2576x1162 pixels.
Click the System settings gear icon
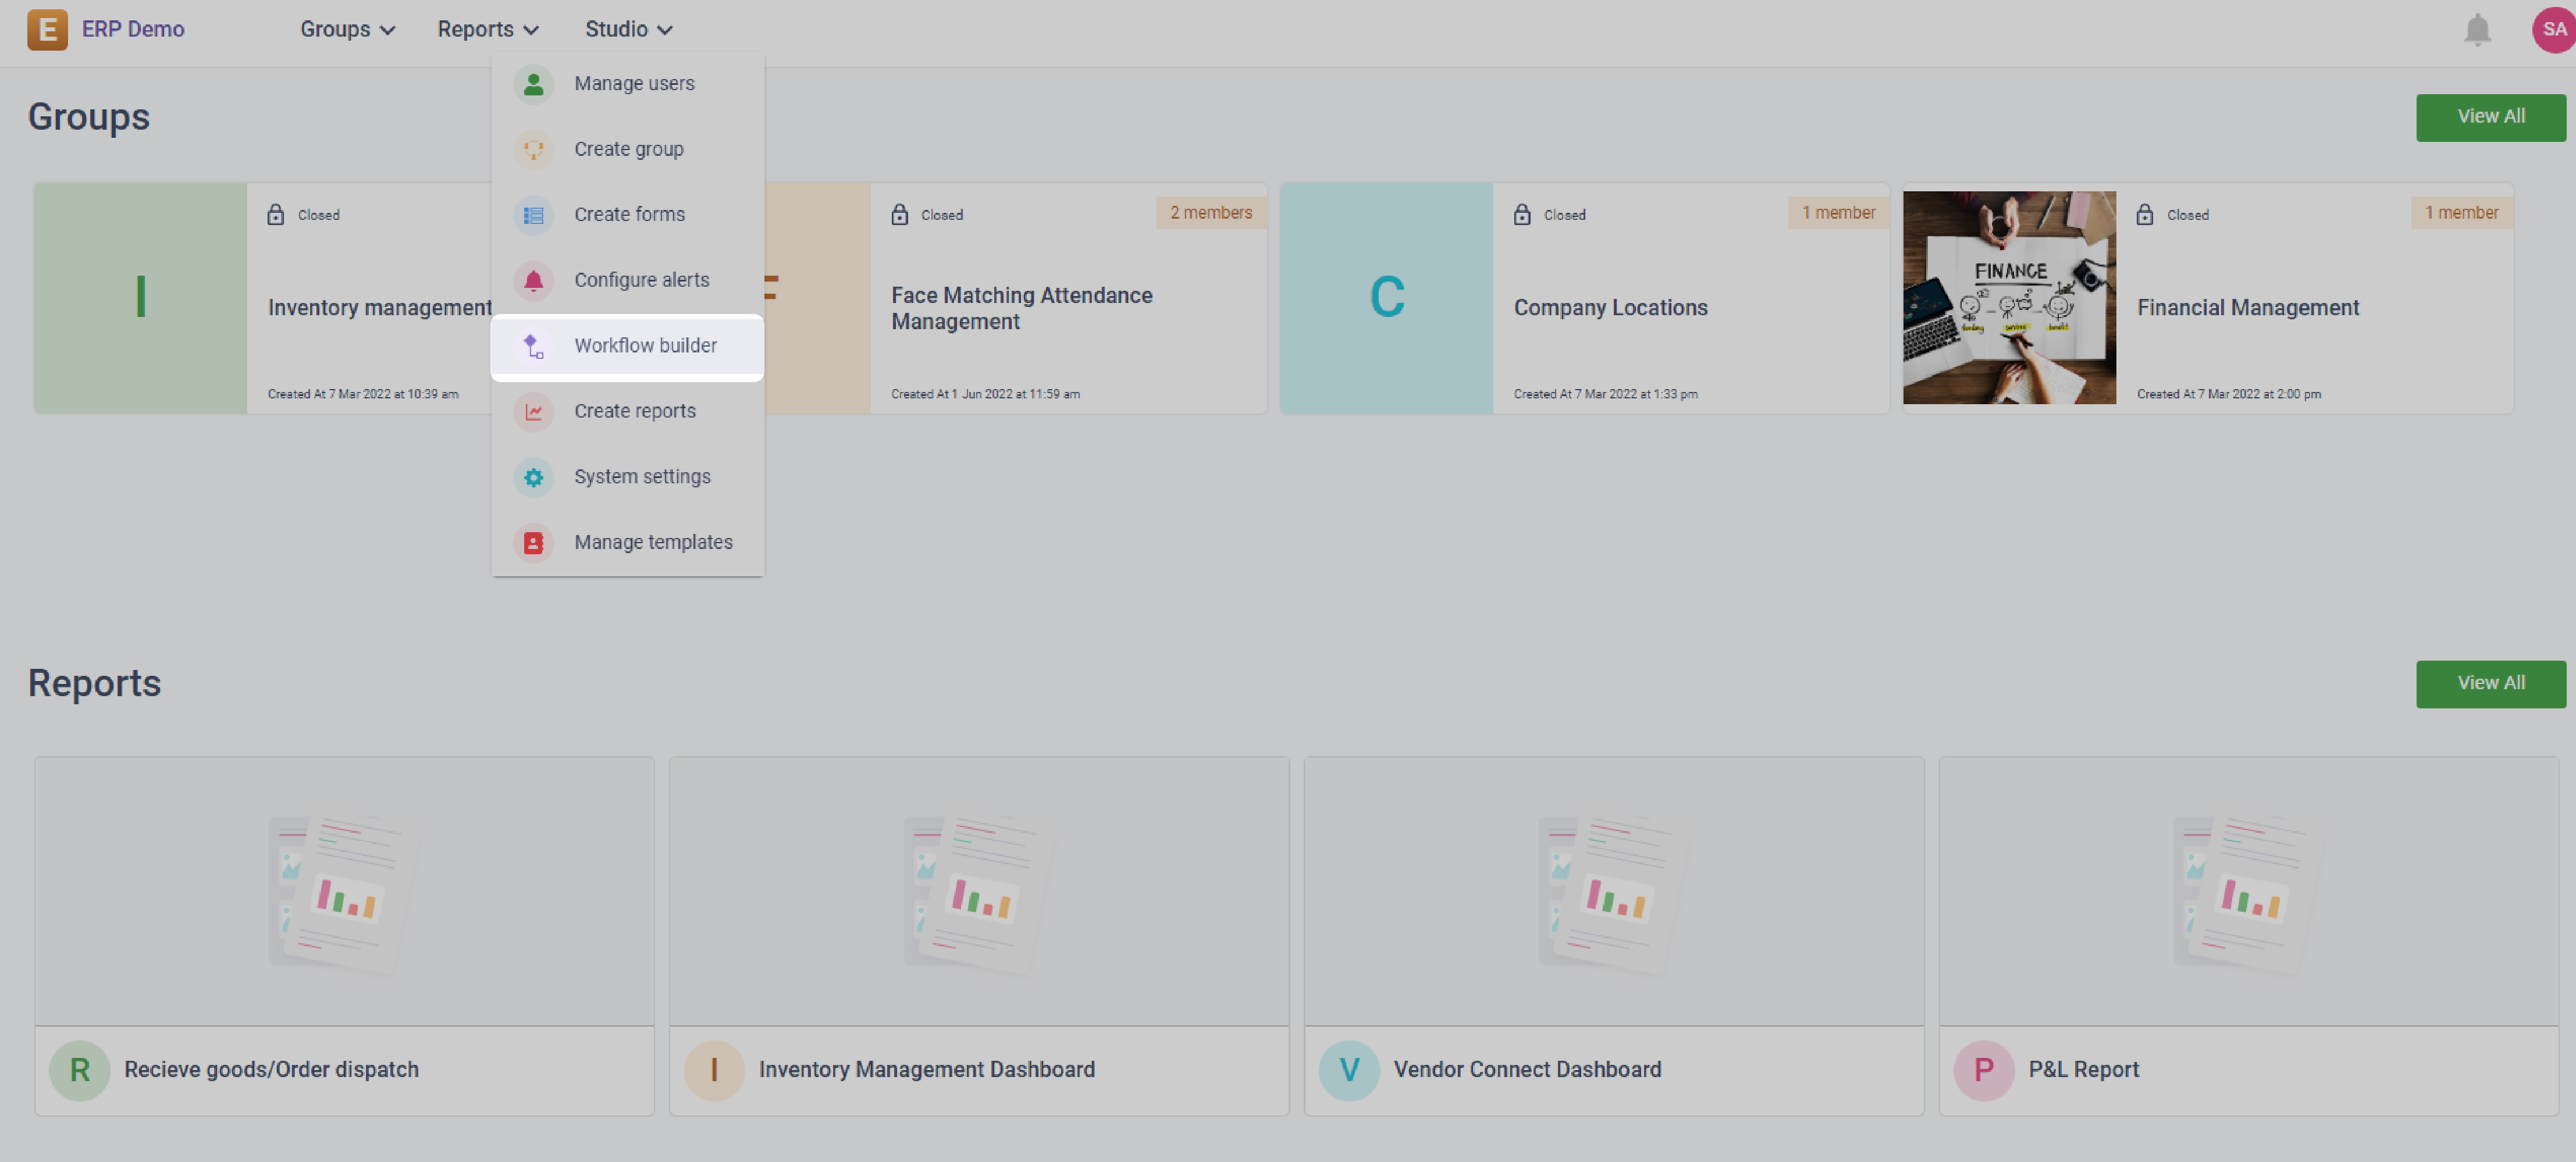(533, 477)
